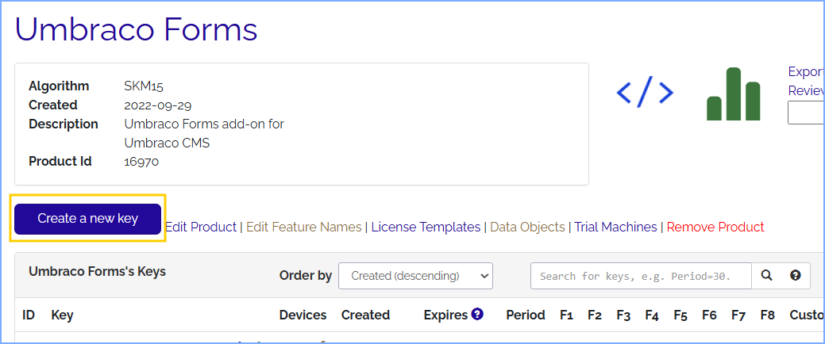The width and height of the screenshot is (825, 344).
Task: Click the Key column header
Action: click(62, 315)
